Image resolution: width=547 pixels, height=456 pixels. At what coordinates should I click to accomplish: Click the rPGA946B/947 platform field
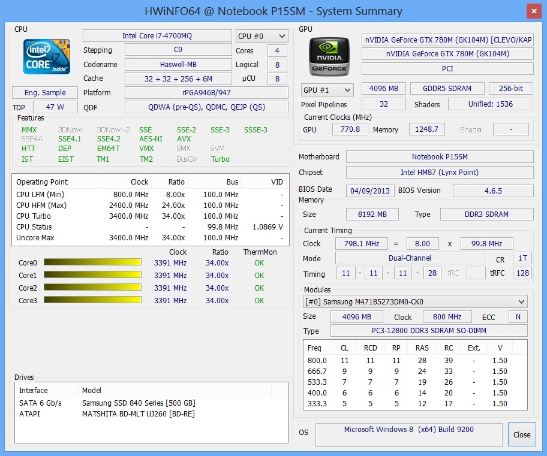(x=206, y=93)
